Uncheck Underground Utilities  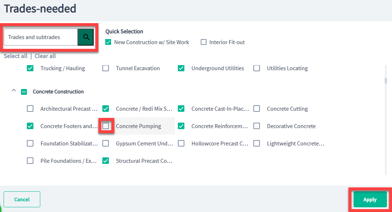point(181,68)
